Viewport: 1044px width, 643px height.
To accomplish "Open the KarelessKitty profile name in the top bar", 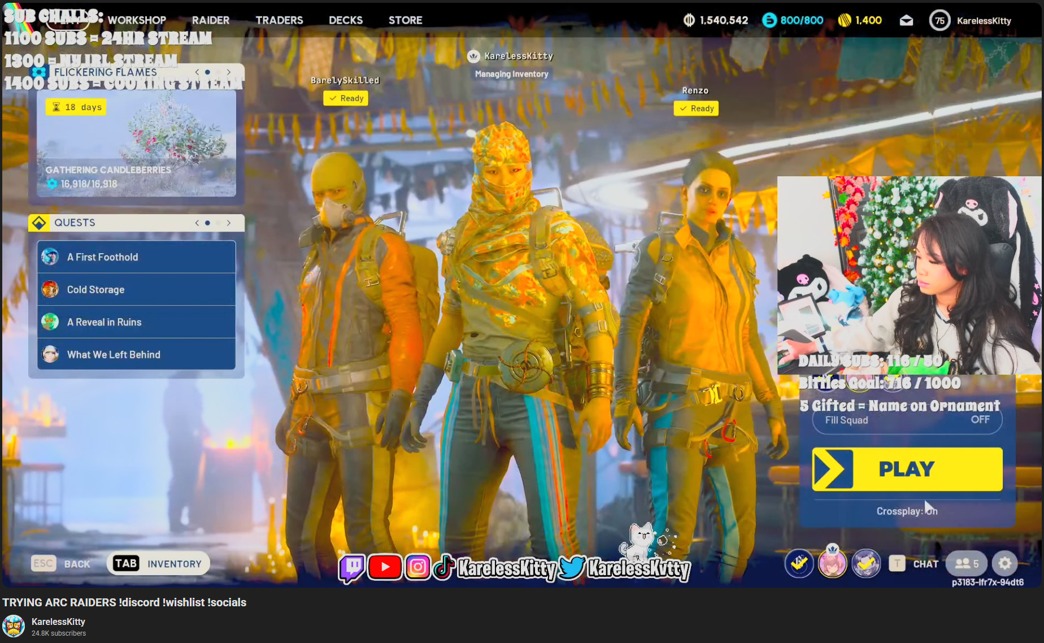I will (984, 21).
